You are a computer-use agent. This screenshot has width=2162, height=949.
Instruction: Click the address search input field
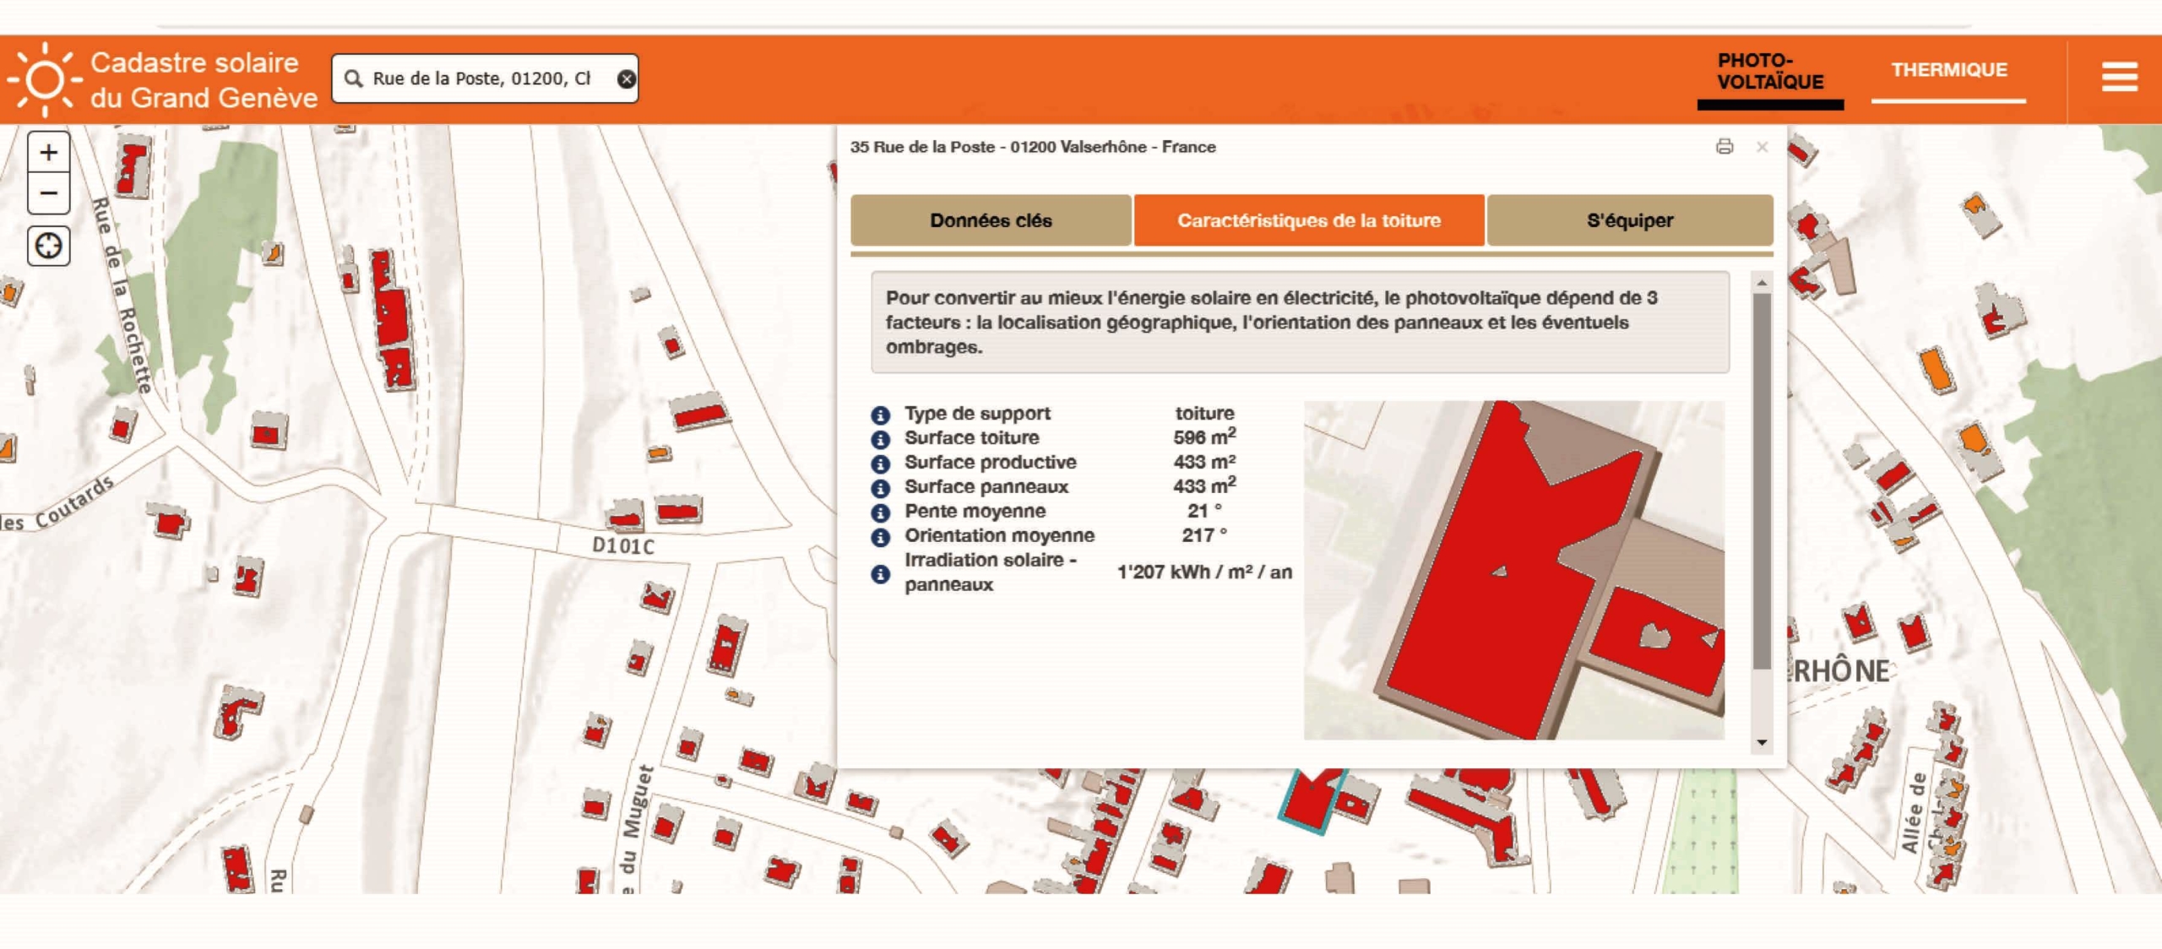(x=486, y=79)
